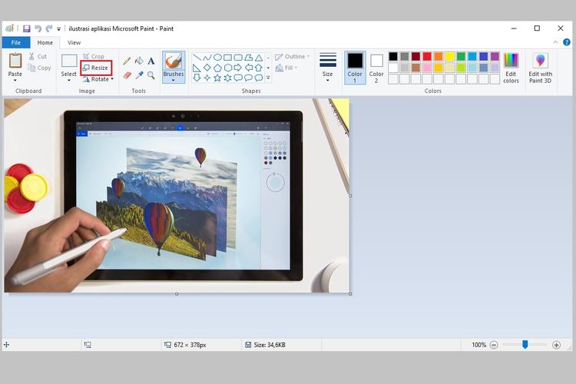
Task: Pick the red color swatch
Action: click(427, 56)
